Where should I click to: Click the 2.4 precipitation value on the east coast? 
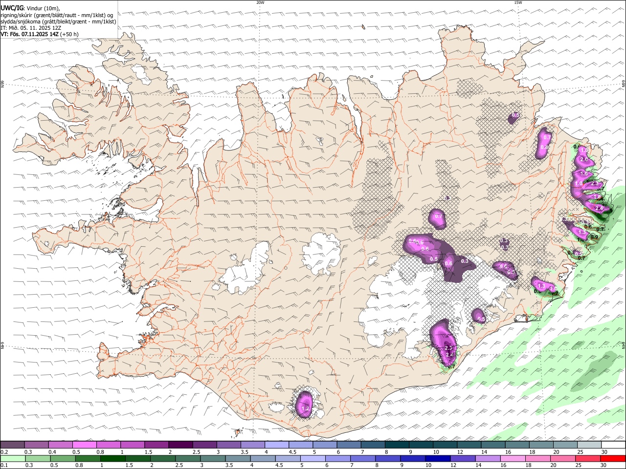pyautogui.click(x=600, y=209)
